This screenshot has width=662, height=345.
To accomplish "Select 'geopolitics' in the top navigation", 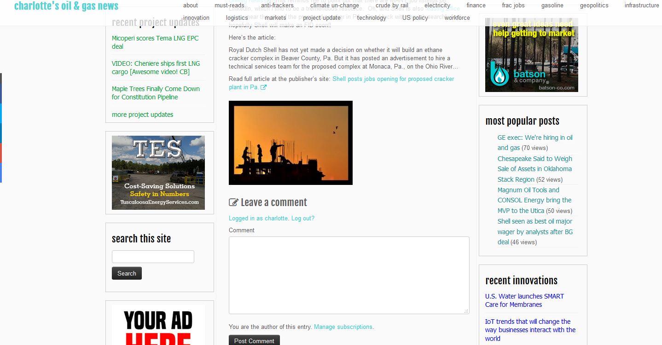I will click(594, 6).
